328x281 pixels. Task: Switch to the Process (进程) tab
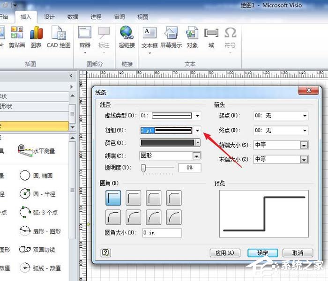pos(96,17)
